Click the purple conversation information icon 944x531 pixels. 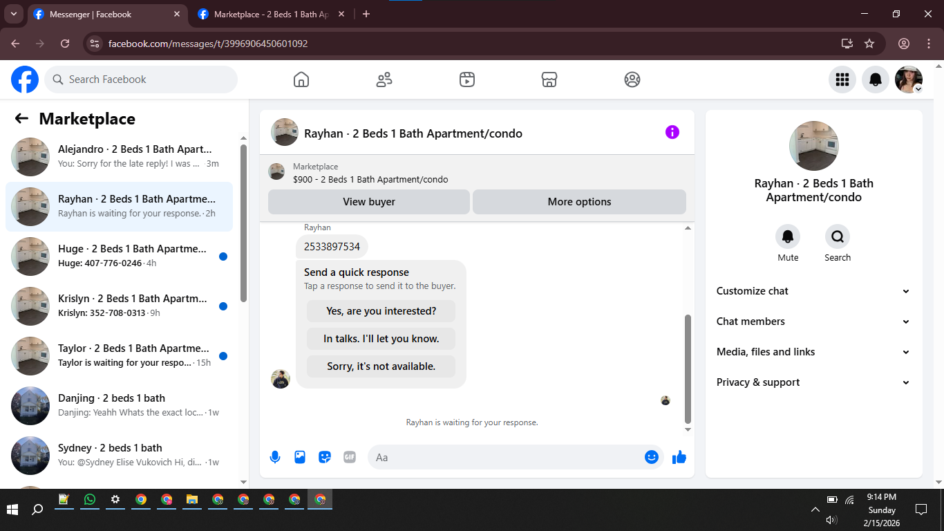click(672, 132)
